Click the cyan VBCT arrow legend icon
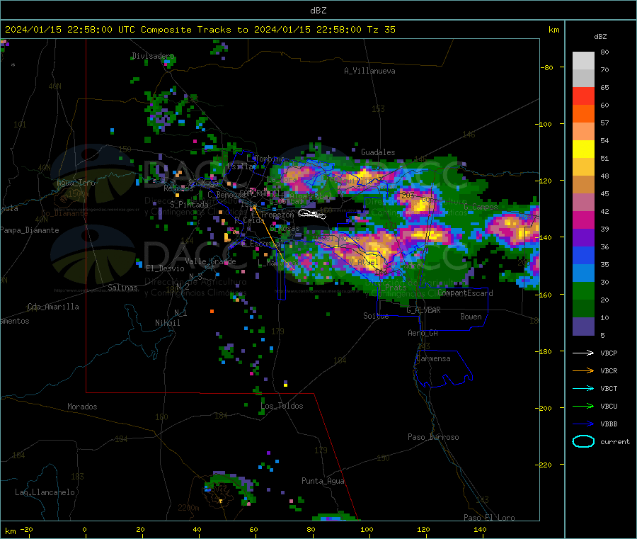Image resolution: width=637 pixels, height=539 pixels. tap(583, 389)
